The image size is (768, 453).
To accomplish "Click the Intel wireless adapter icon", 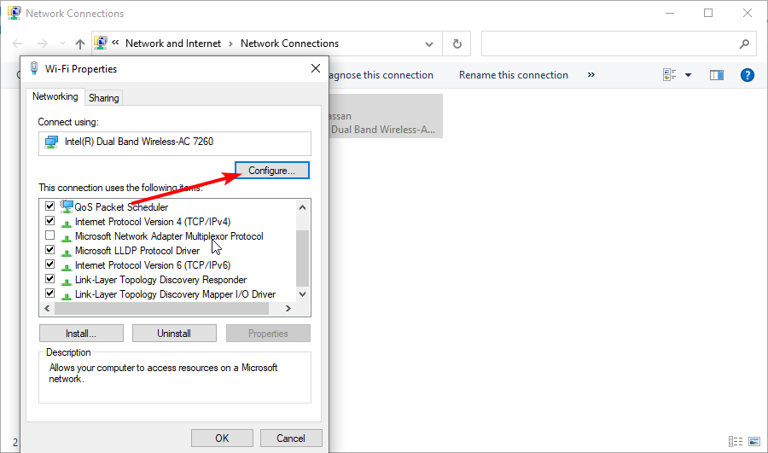I will (x=51, y=142).
